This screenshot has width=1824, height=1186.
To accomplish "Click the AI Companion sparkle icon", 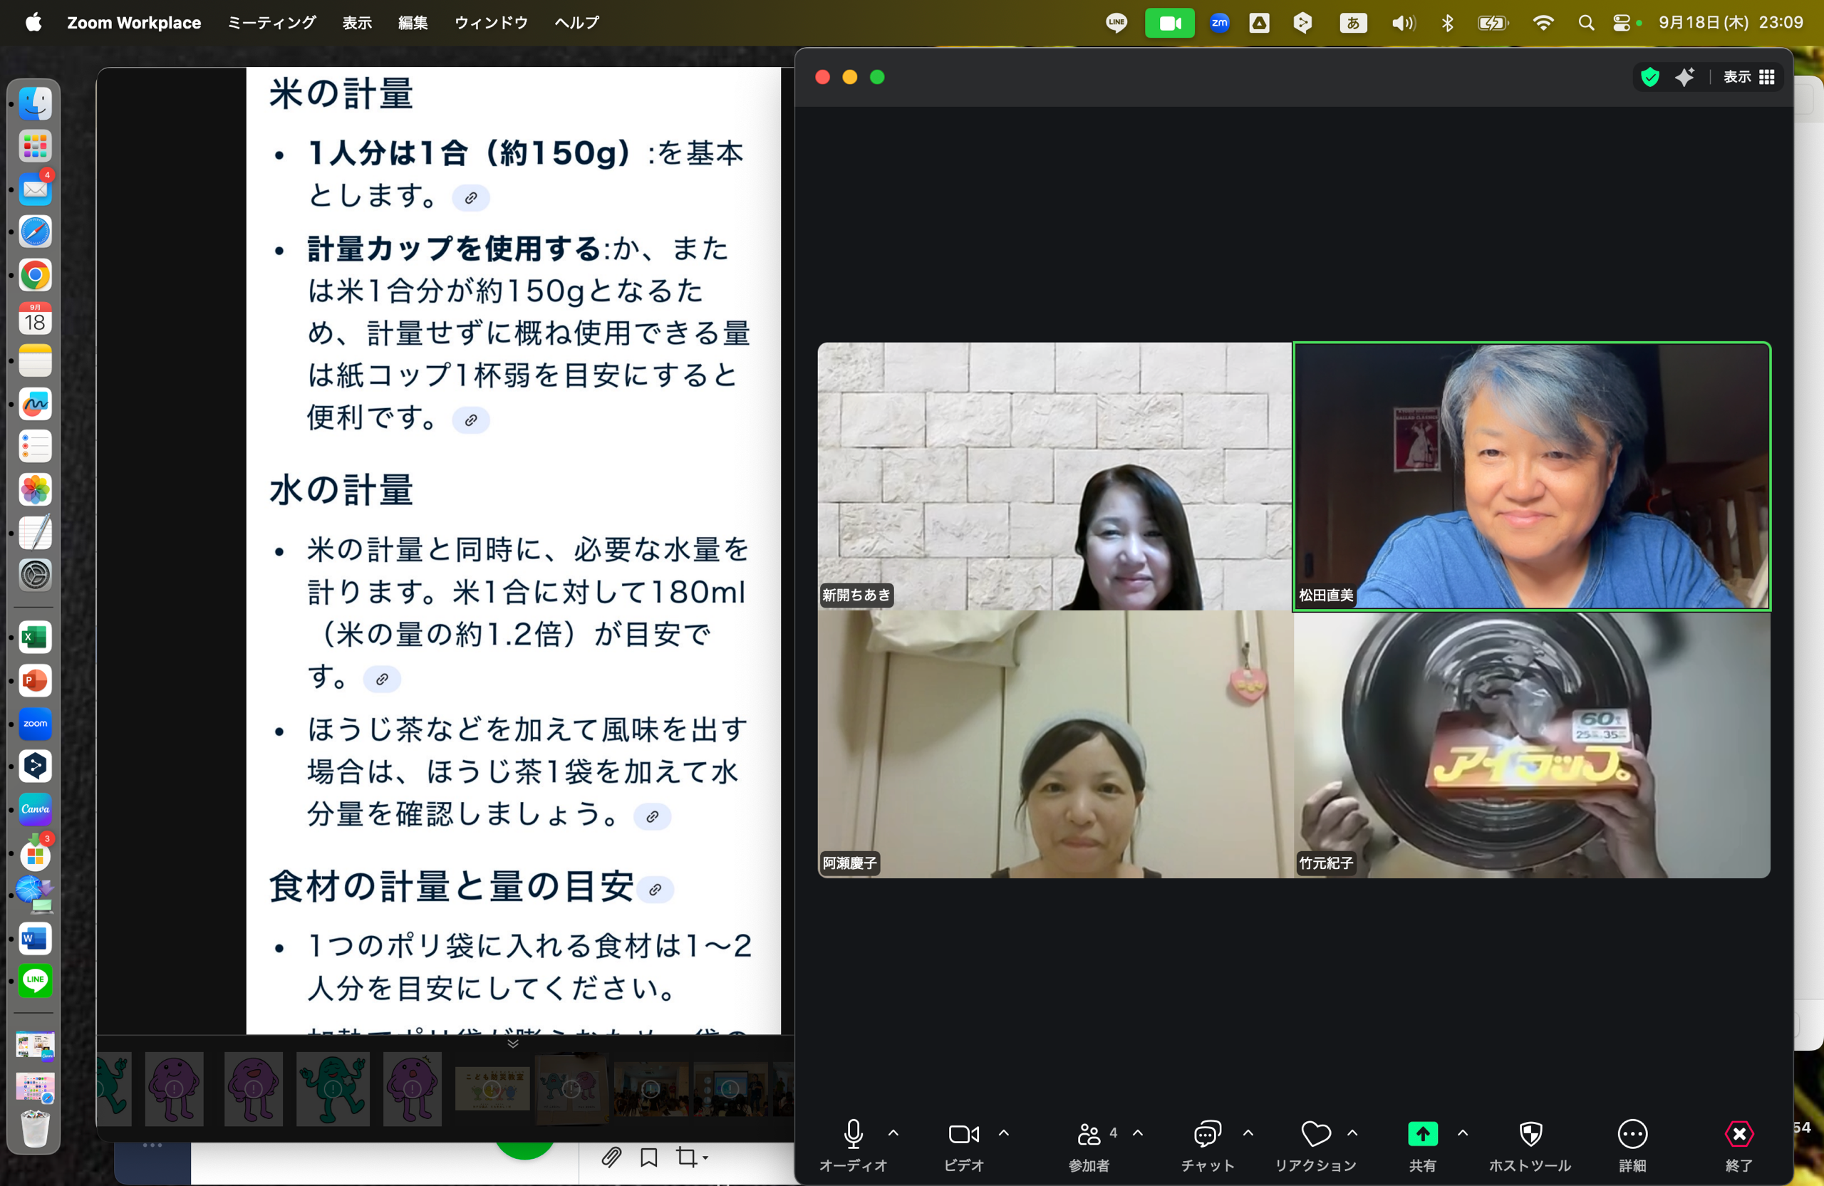I will click(x=1684, y=77).
